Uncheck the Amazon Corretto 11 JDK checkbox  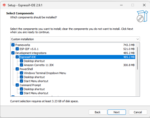pyautogui.click(x=22, y=65)
